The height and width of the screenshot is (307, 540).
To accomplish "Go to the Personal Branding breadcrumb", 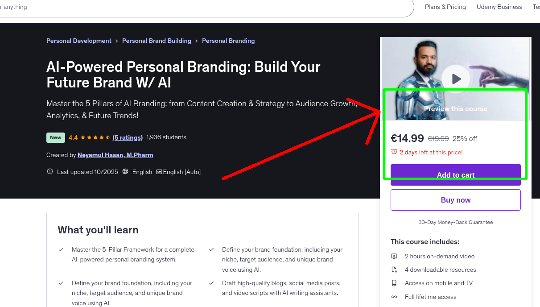I will pos(228,41).
